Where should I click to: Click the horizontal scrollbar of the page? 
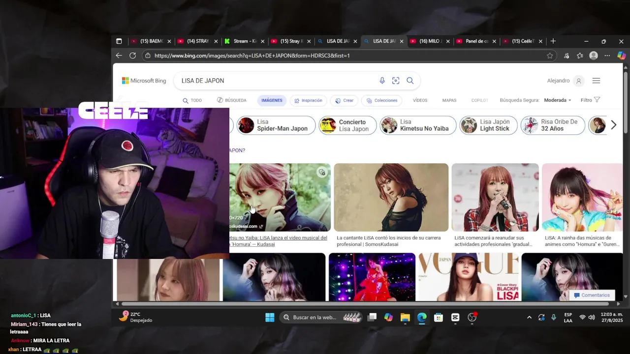[x=366, y=303]
